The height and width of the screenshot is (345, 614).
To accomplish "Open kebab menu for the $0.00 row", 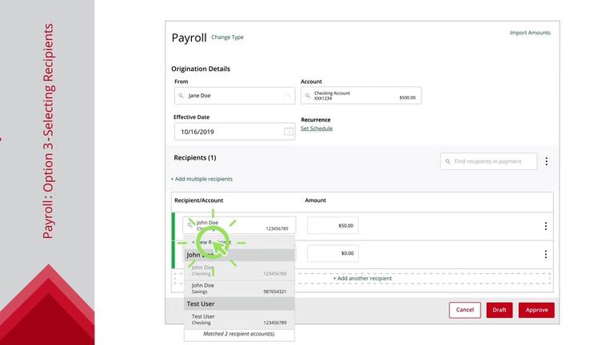I will click(545, 254).
